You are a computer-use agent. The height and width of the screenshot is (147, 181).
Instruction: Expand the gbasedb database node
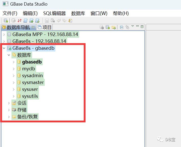coord(14,62)
